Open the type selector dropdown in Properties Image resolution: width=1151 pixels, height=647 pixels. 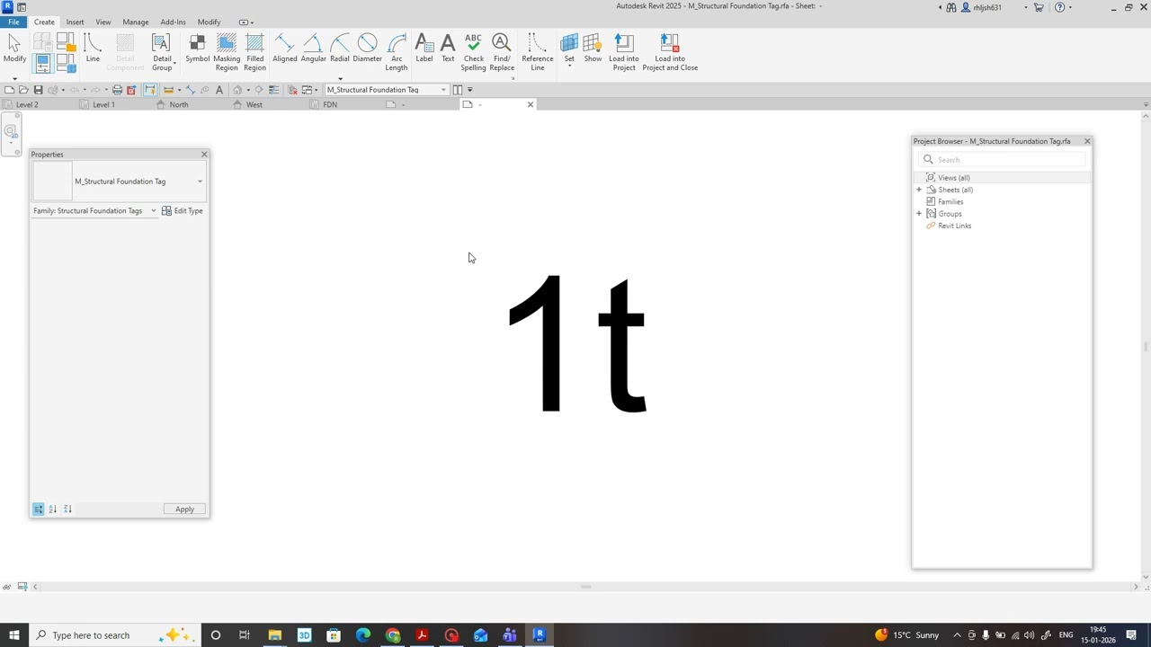click(200, 182)
